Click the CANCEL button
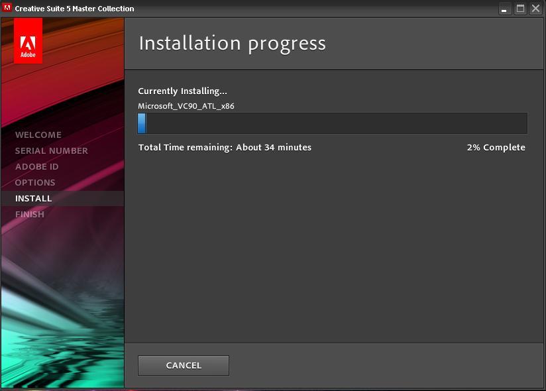 [183, 364]
